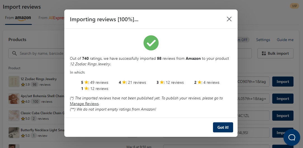
Task: Click the search magnifier icon
Action: pyautogui.click(x=14, y=53)
